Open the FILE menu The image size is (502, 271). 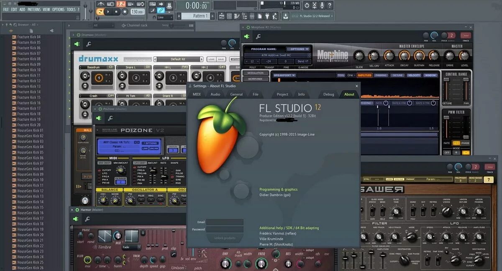pyautogui.click(x=6, y=9)
